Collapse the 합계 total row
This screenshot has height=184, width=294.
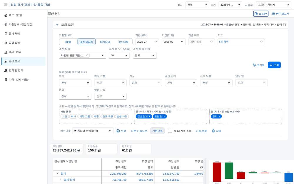coord(58,174)
